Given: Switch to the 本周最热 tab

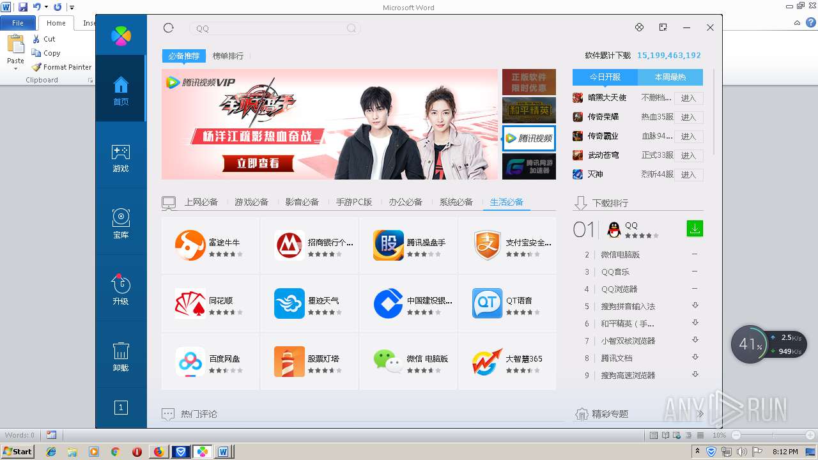Looking at the screenshot, I should pyautogui.click(x=670, y=77).
